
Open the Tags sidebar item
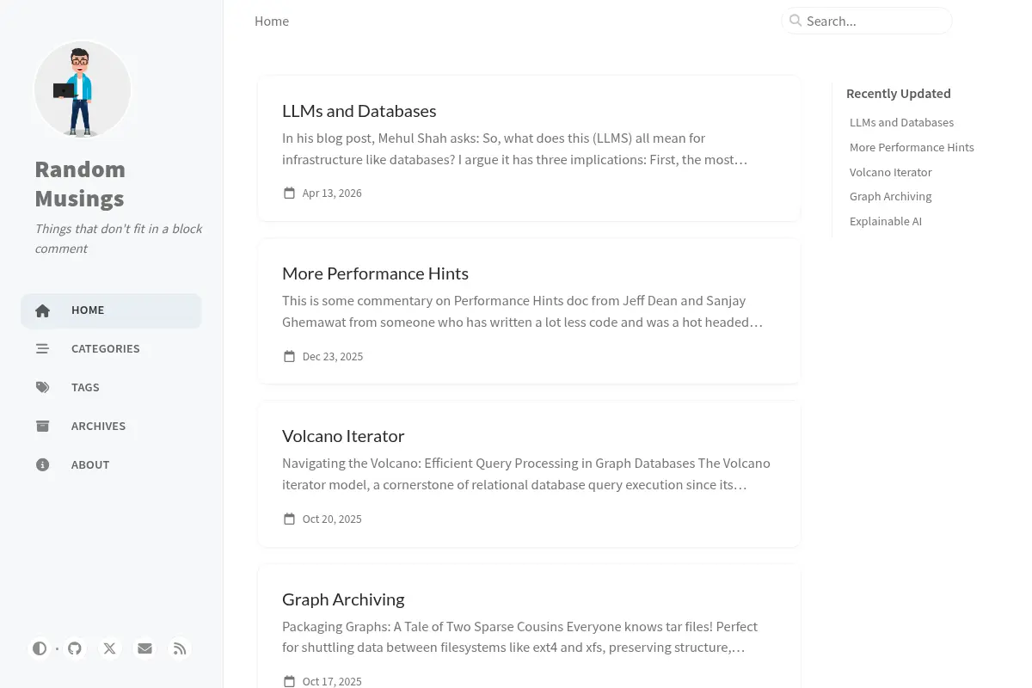[111, 388]
